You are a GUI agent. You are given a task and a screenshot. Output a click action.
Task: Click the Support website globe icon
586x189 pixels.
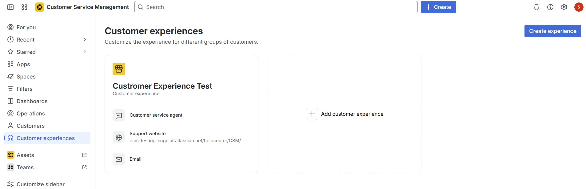[x=119, y=138]
